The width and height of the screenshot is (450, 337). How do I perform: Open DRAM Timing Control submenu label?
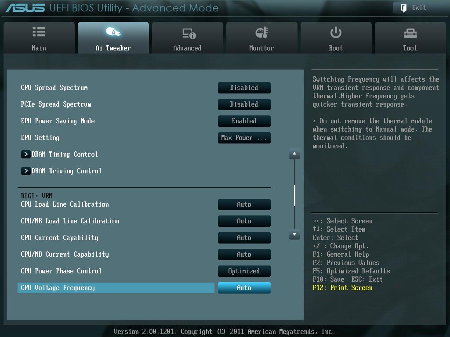point(65,154)
